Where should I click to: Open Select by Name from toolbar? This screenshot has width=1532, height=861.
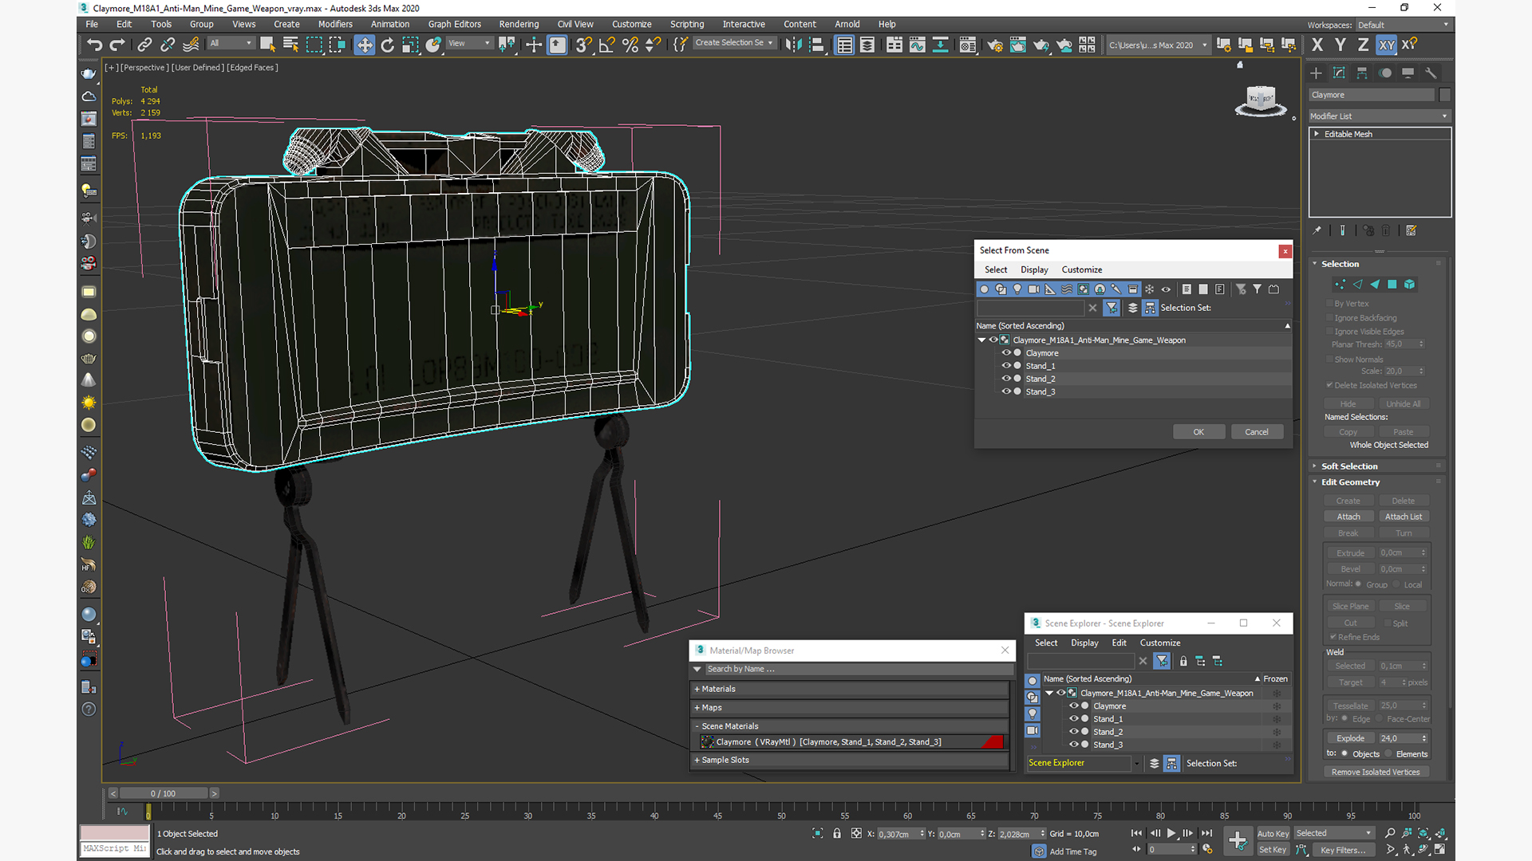point(291,45)
